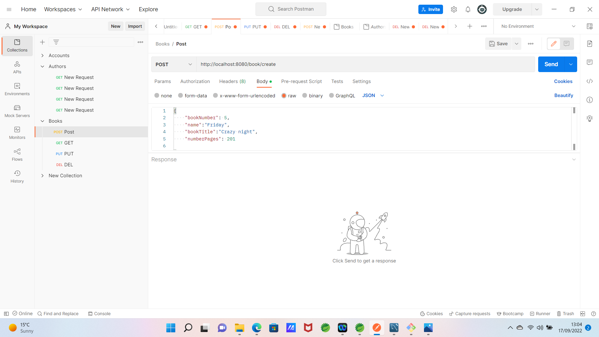Screen dimensions: 599x337
Task: Open the Pre-request Script tab
Action: pos(301,81)
